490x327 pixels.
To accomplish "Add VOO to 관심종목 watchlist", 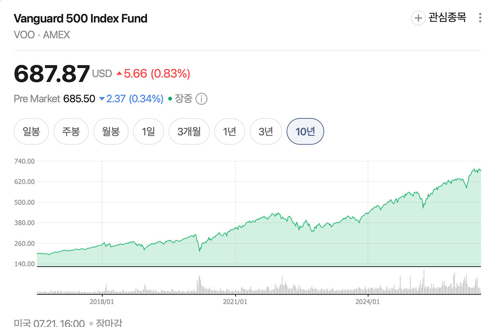I will coord(439,18).
